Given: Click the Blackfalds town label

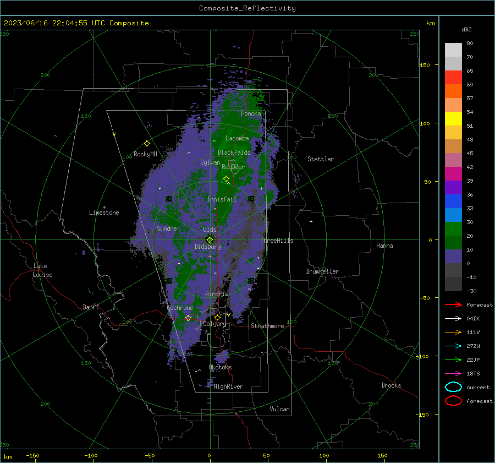Looking at the screenshot, I should (234, 152).
